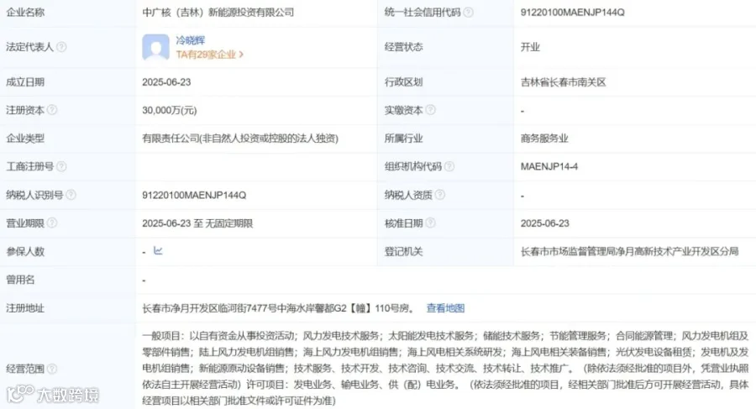Select registration authority 长春市市场监督管理局 value
Image resolution: width=756 pixels, height=409 pixels.
(x=630, y=251)
